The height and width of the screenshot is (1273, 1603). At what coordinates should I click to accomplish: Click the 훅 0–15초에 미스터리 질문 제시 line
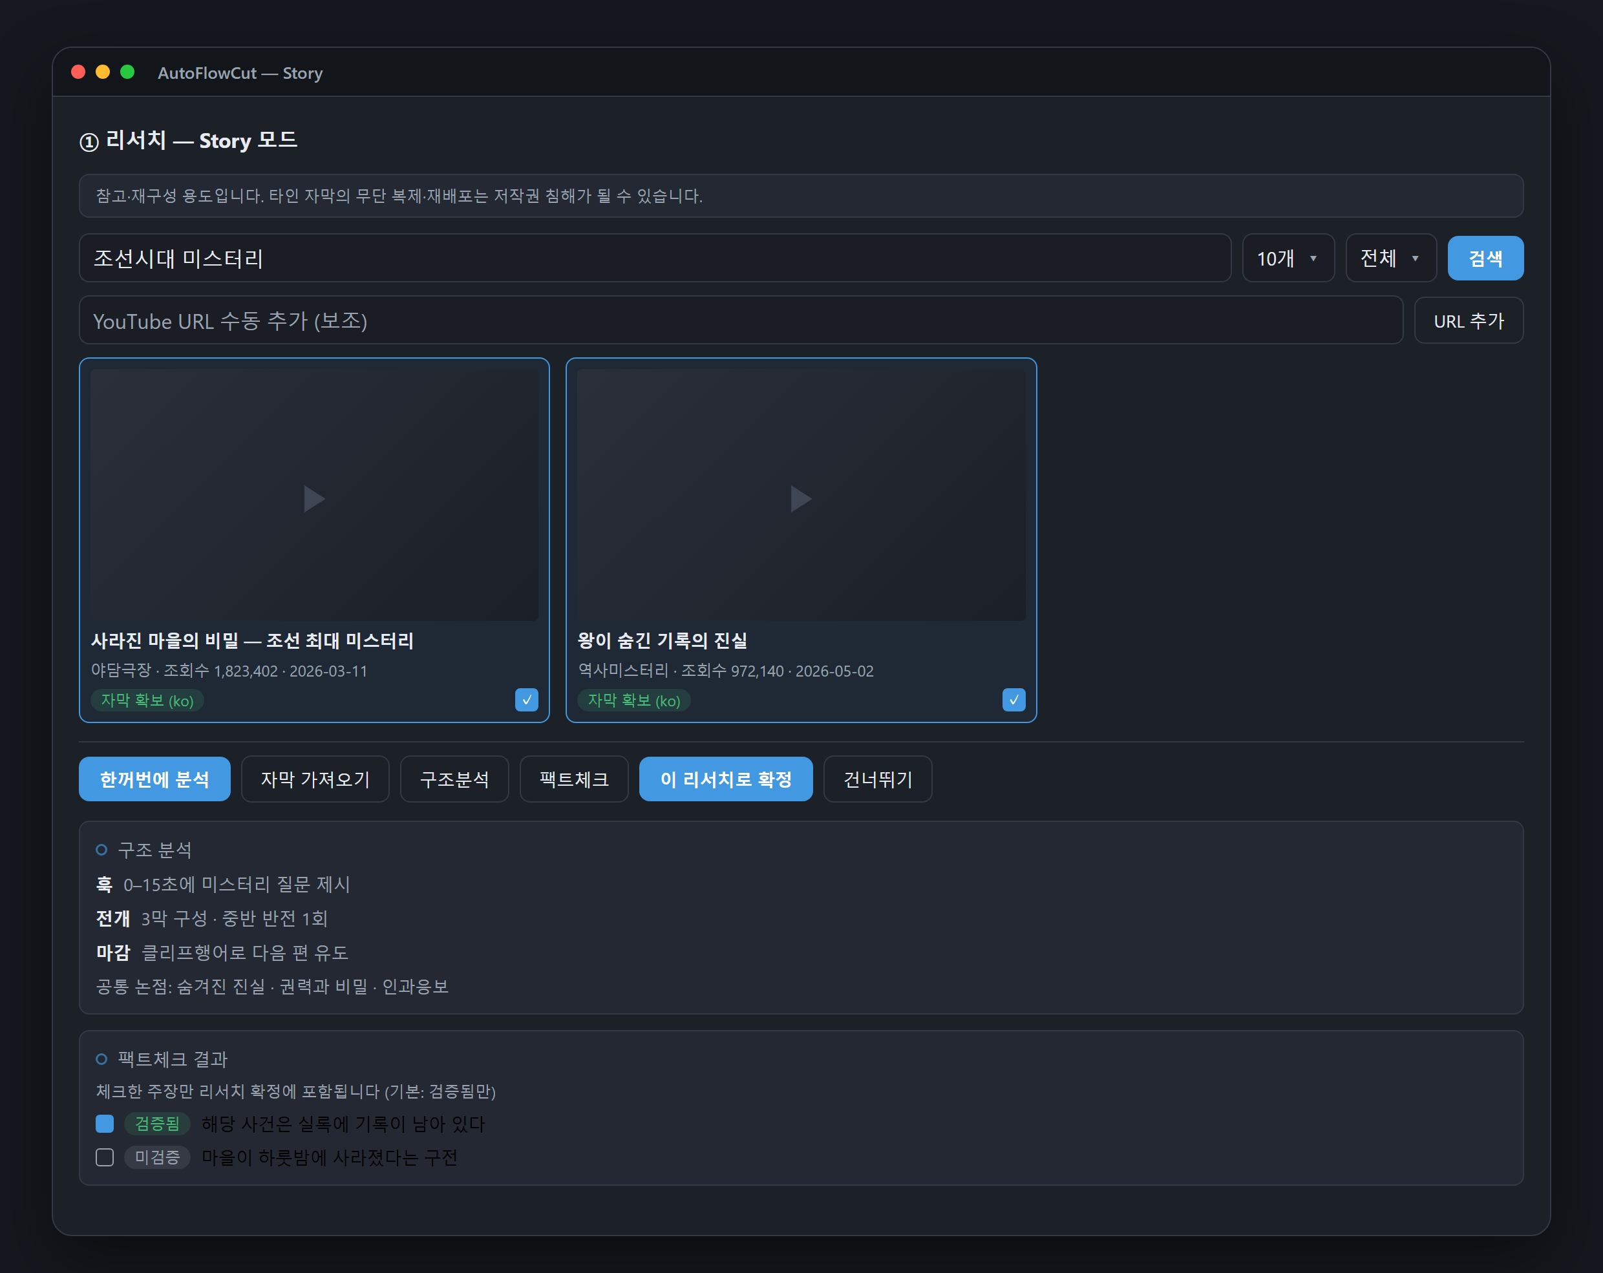coord(223,883)
